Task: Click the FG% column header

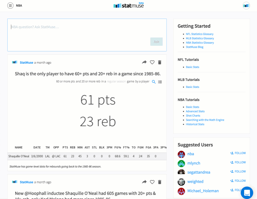Action: 117,147
